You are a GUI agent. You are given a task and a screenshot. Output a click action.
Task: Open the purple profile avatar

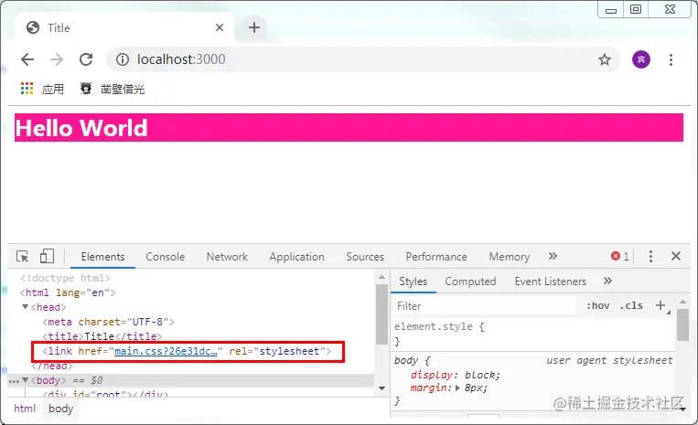coord(641,59)
